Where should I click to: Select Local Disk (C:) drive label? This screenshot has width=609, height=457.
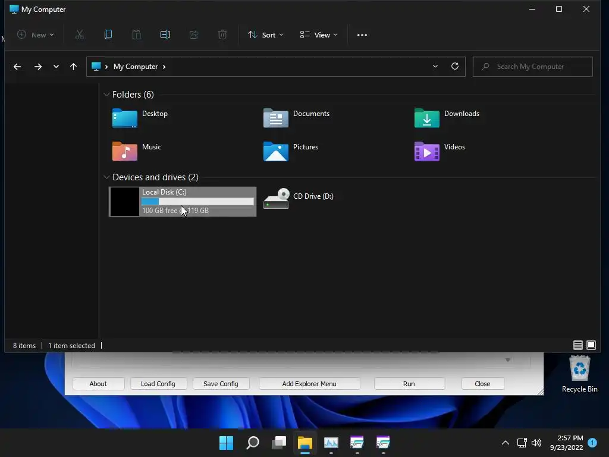point(164,192)
